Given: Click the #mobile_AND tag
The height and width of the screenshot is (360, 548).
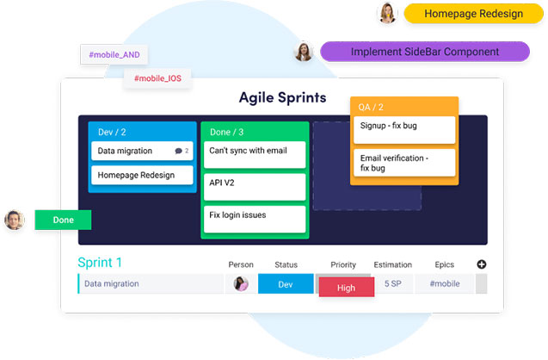Looking at the screenshot, I should click(x=114, y=55).
